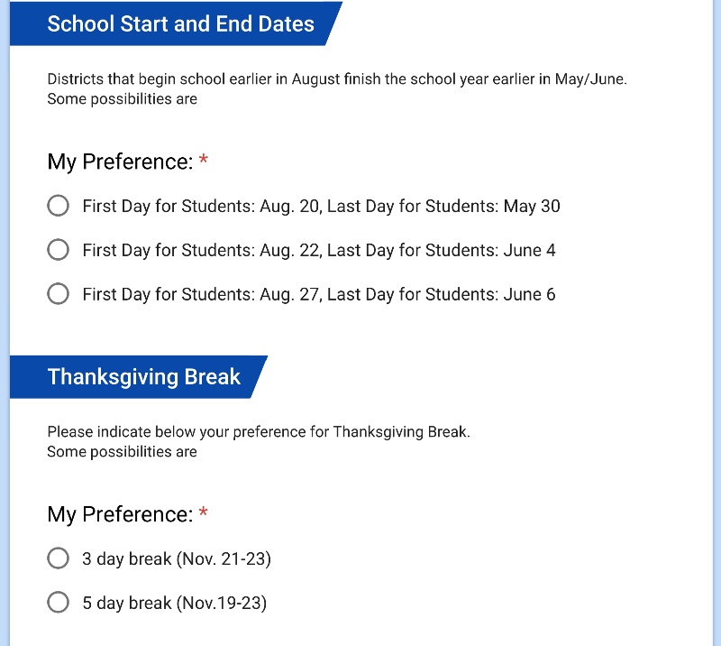Click 'My Preference' label under Thanksgiving Break
721x646 pixels.
pyautogui.click(x=120, y=515)
